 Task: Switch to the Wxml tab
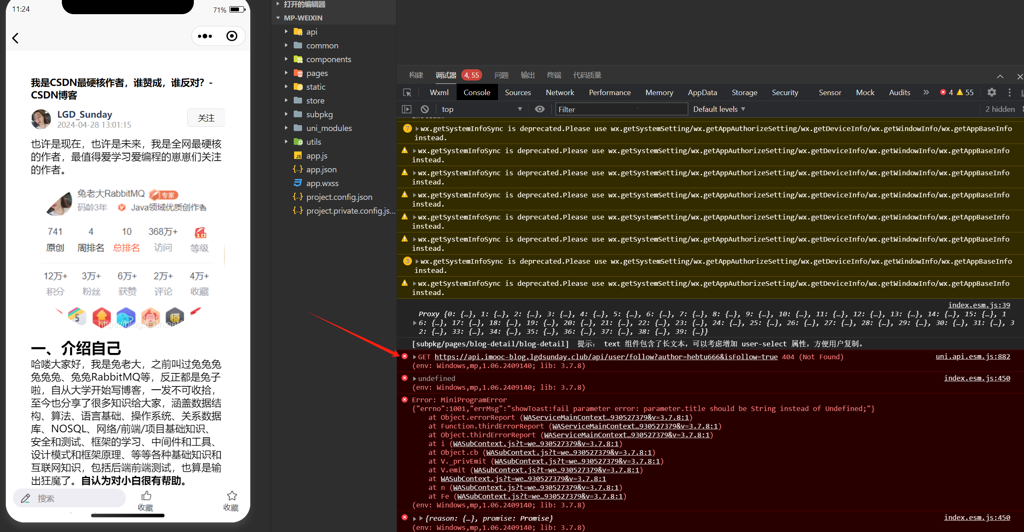[439, 93]
